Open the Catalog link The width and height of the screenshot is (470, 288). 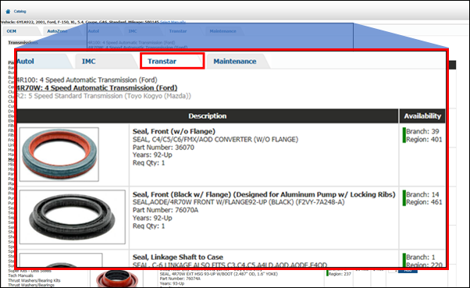[x=20, y=12]
